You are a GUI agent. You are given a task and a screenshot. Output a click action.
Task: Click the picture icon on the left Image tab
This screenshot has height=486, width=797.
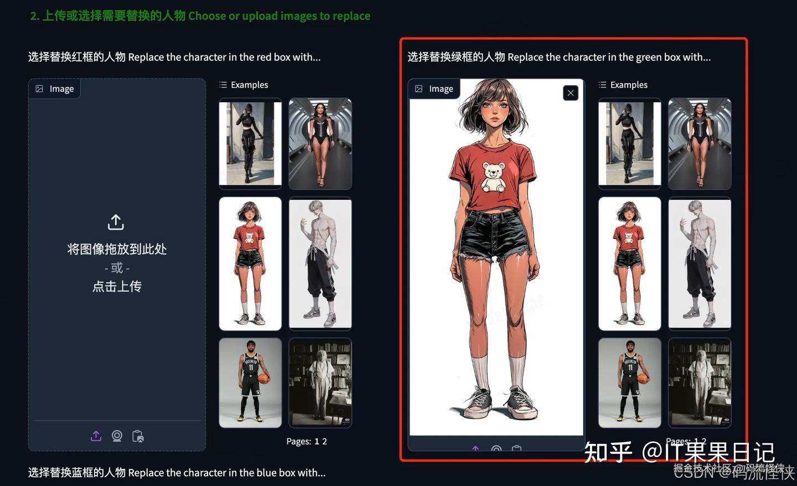pos(39,88)
